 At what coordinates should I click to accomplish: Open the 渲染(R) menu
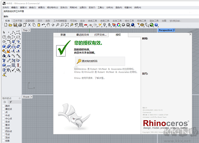pos(119,7)
